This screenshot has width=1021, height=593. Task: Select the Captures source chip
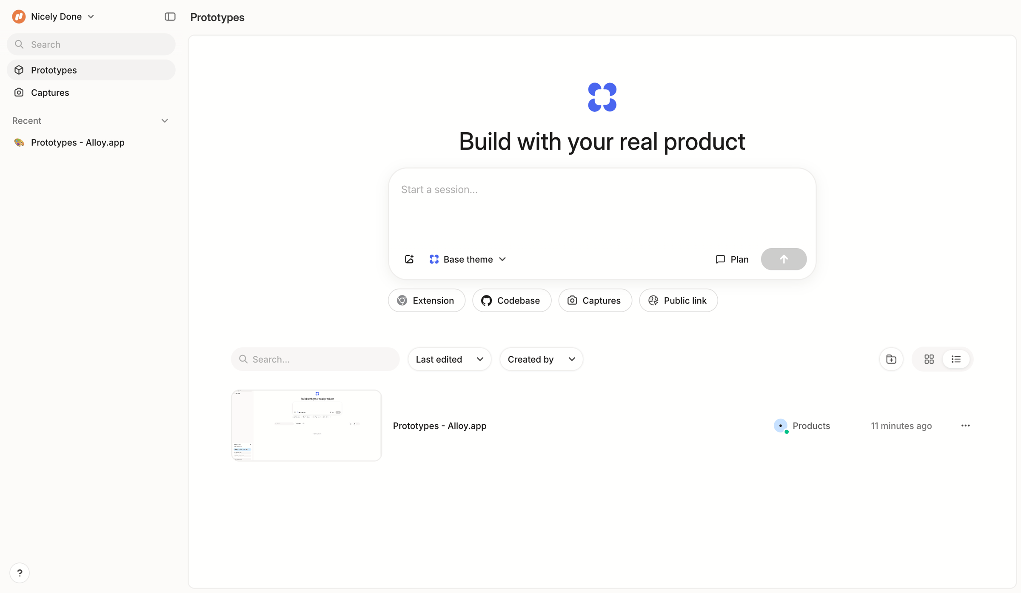click(x=595, y=301)
